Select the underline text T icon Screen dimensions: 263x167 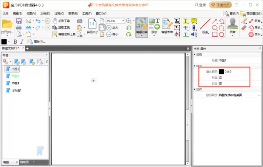(x=185, y=34)
